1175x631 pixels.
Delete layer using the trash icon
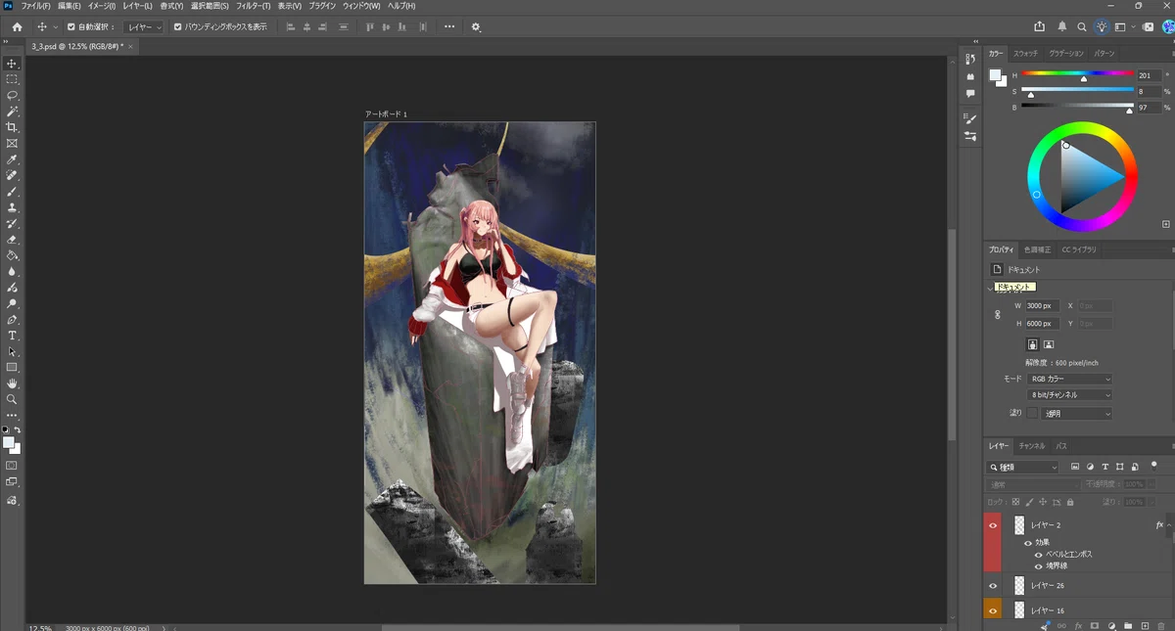tap(1161, 625)
